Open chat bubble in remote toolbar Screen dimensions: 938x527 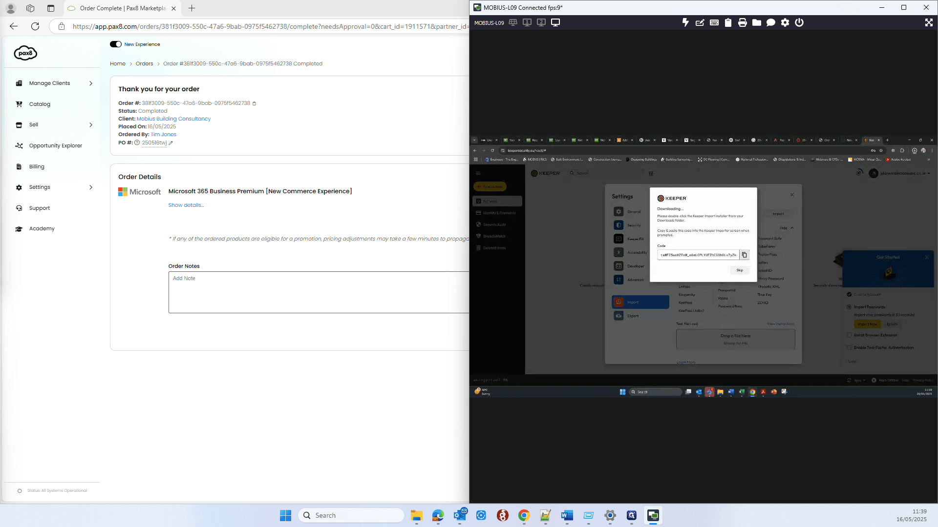(x=770, y=22)
